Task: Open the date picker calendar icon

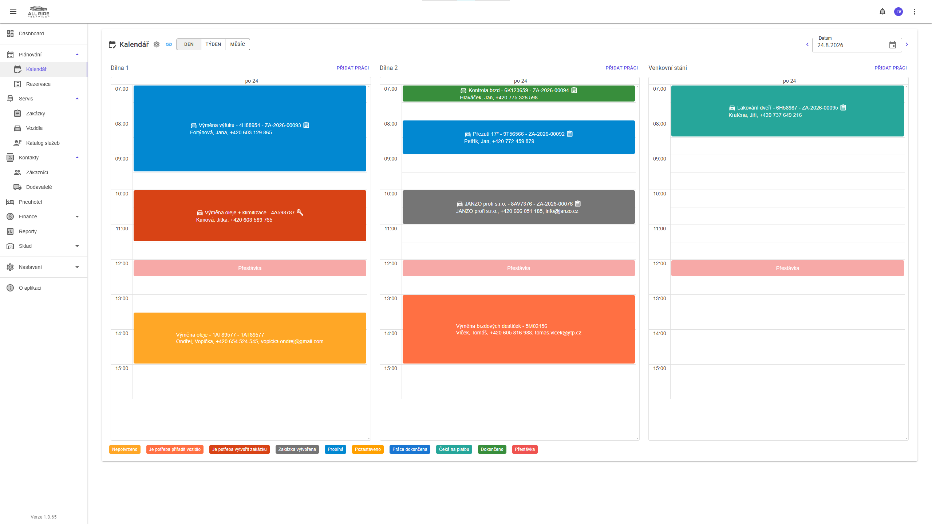Action: pos(893,45)
